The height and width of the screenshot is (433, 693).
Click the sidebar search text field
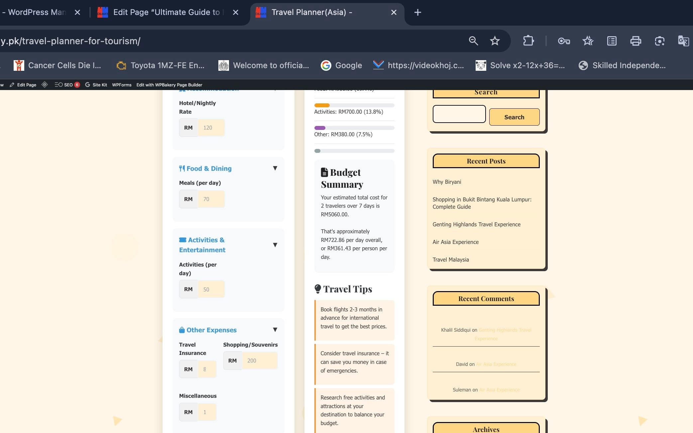459,114
